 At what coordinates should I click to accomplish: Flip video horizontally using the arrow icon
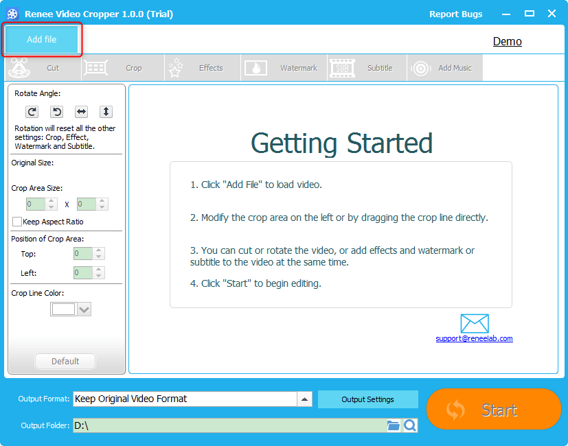coord(81,112)
